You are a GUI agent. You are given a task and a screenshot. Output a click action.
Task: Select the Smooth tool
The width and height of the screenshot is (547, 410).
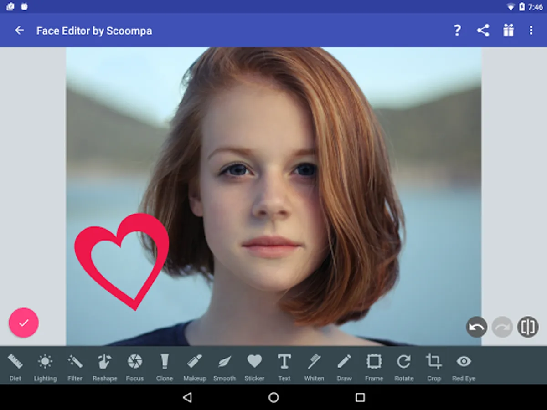tap(225, 367)
